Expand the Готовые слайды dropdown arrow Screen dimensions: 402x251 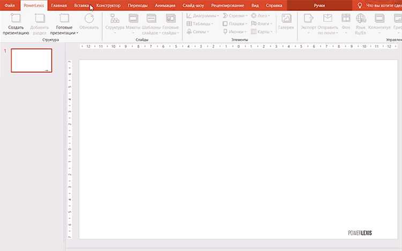point(178,33)
